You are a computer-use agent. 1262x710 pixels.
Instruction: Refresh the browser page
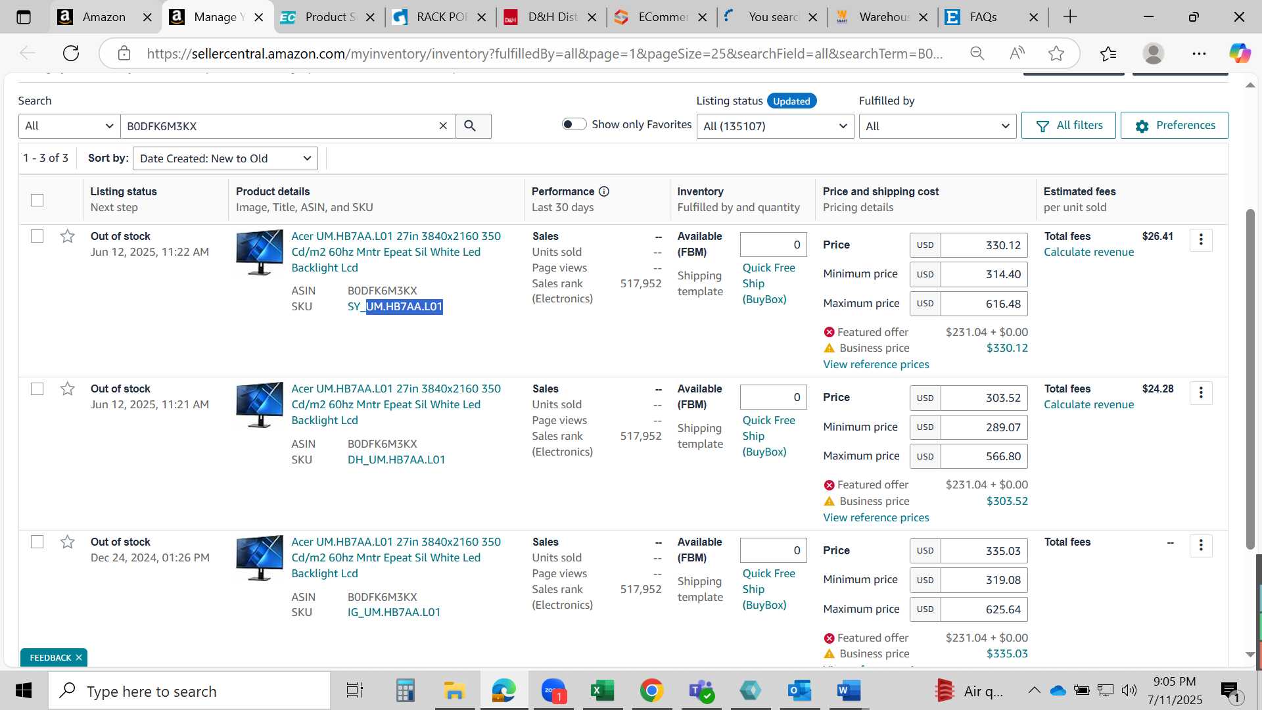point(71,53)
